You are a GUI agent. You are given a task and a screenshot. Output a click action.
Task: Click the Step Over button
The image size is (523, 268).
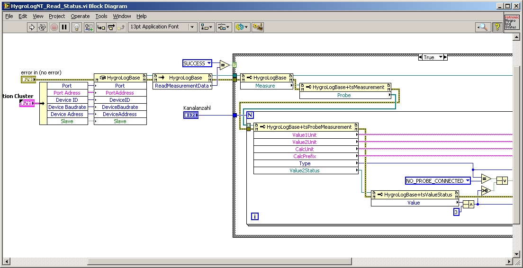click(x=111, y=27)
